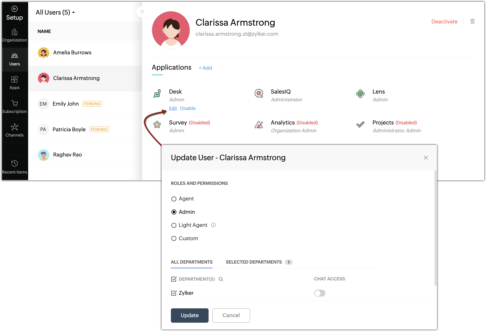Click the Deactivate link
The width and height of the screenshot is (486, 334).
pyautogui.click(x=444, y=22)
